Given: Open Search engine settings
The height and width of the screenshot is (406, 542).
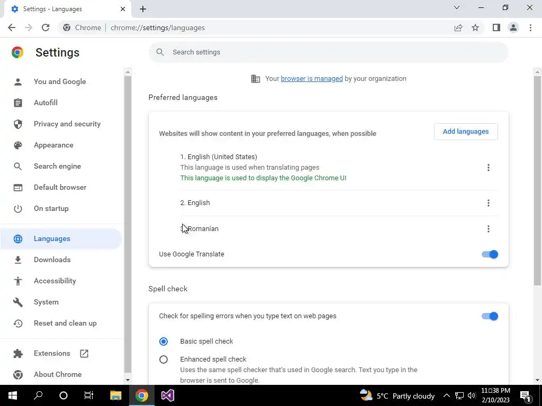Looking at the screenshot, I should click(57, 166).
